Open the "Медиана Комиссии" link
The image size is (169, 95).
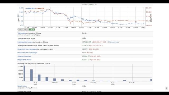point(24,60)
